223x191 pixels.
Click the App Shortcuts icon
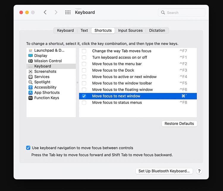30,93
